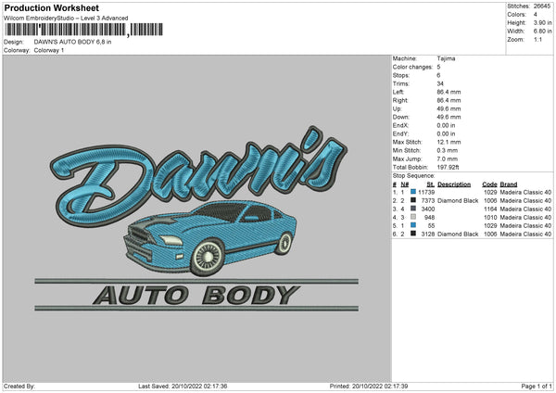Select the black swatch in stop 6
This screenshot has height=393, width=556.
(413, 234)
